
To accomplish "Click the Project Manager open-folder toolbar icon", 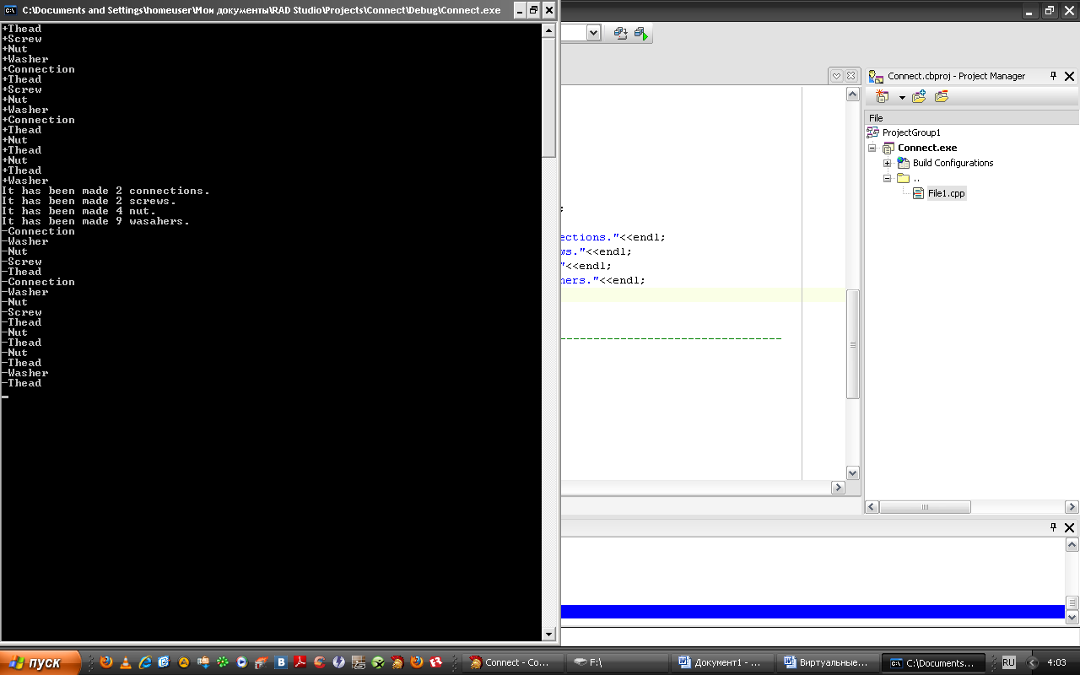I will (x=942, y=97).
